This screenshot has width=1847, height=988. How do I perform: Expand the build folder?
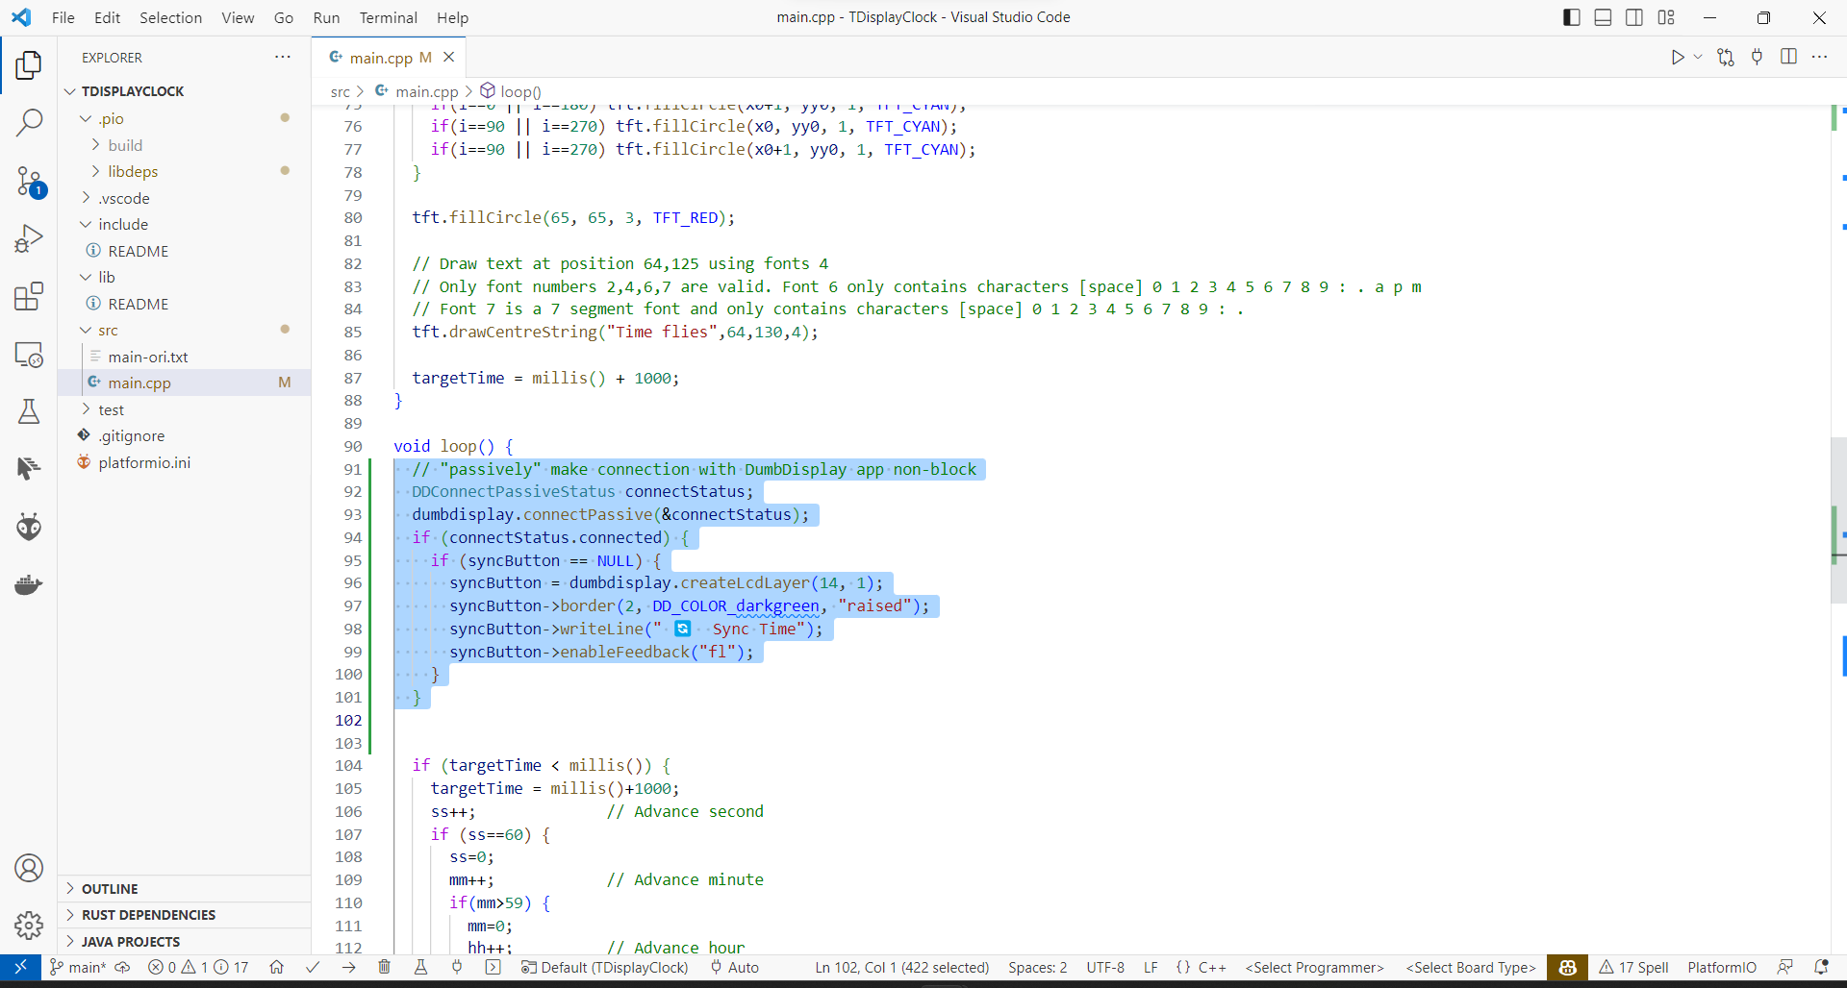click(125, 145)
